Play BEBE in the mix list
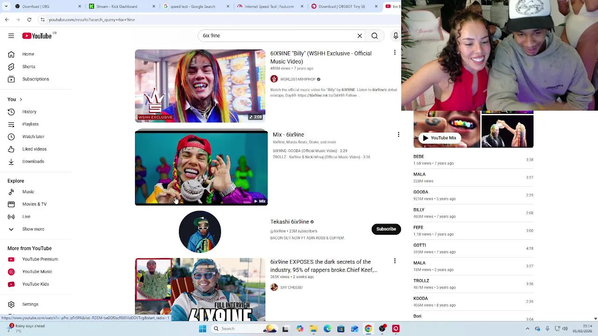 click(473, 160)
